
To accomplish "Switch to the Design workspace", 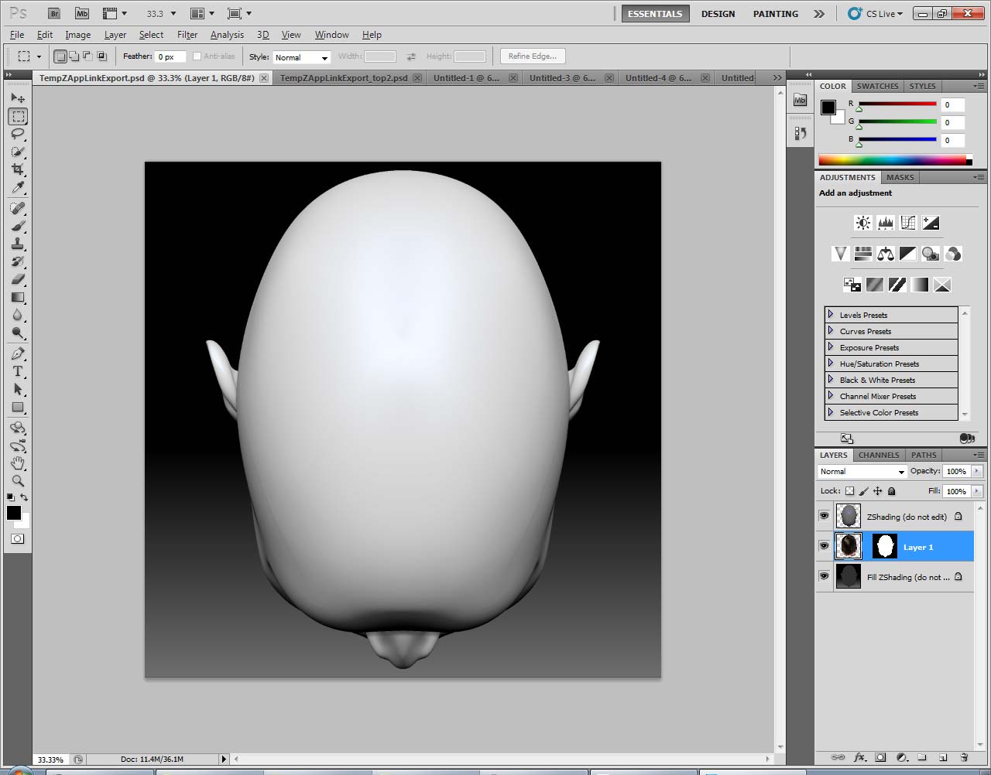I will click(718, 14).
